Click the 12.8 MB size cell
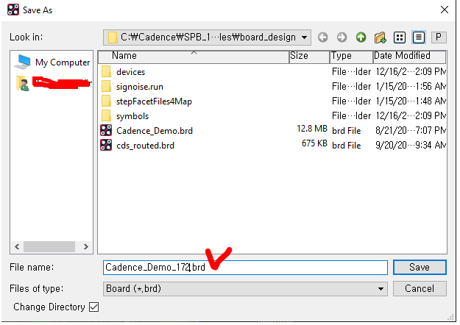Screen dimensions: 460x325 [312, 129]
